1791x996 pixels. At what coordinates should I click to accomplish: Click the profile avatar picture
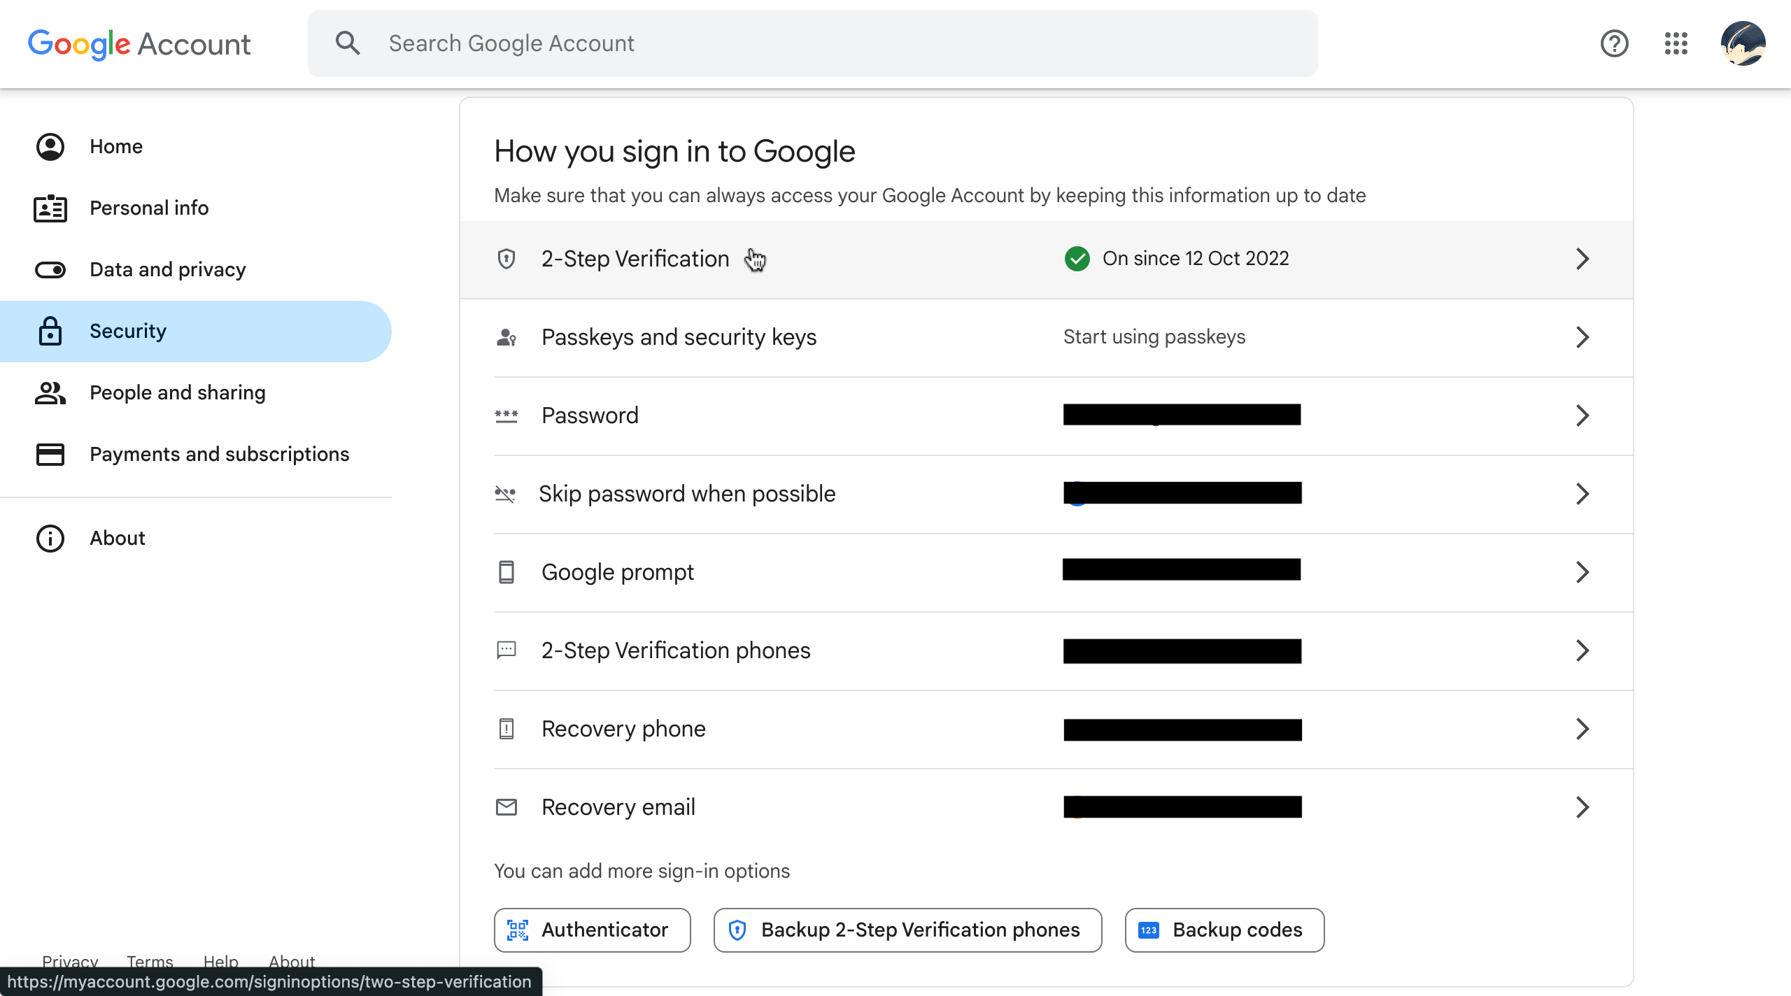tap(1743, 43)
